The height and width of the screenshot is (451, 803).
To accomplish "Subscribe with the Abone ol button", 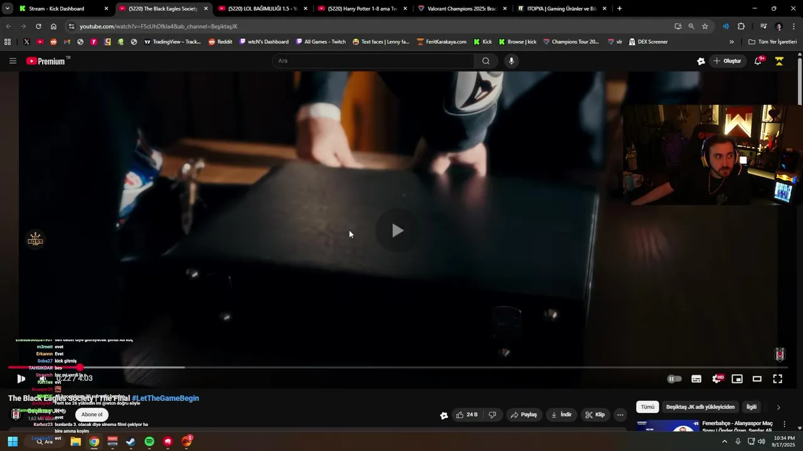I will 92,415.
